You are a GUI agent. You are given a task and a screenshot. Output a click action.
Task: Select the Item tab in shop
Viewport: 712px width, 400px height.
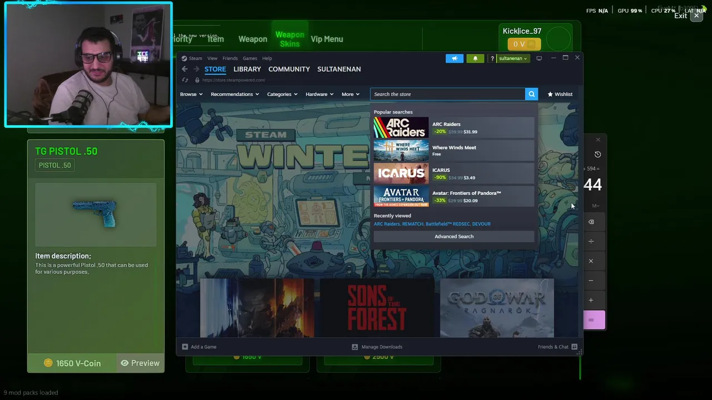216,39
